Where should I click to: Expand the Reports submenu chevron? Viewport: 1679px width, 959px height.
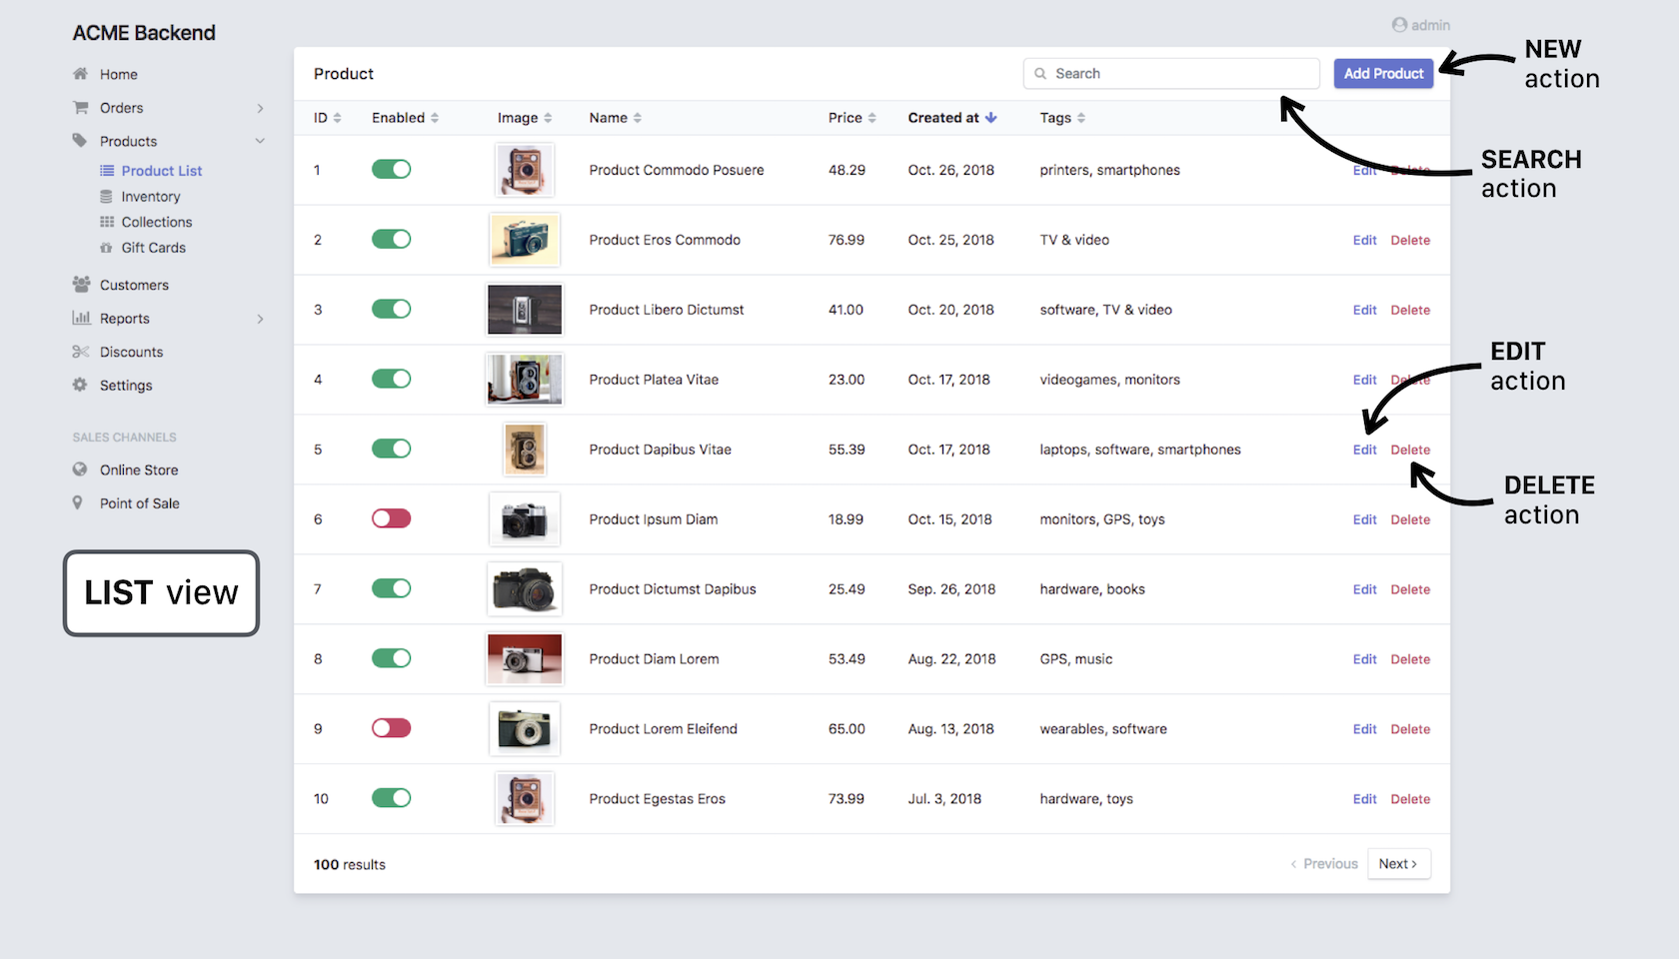pyautogui.click(x=260, y=319)
